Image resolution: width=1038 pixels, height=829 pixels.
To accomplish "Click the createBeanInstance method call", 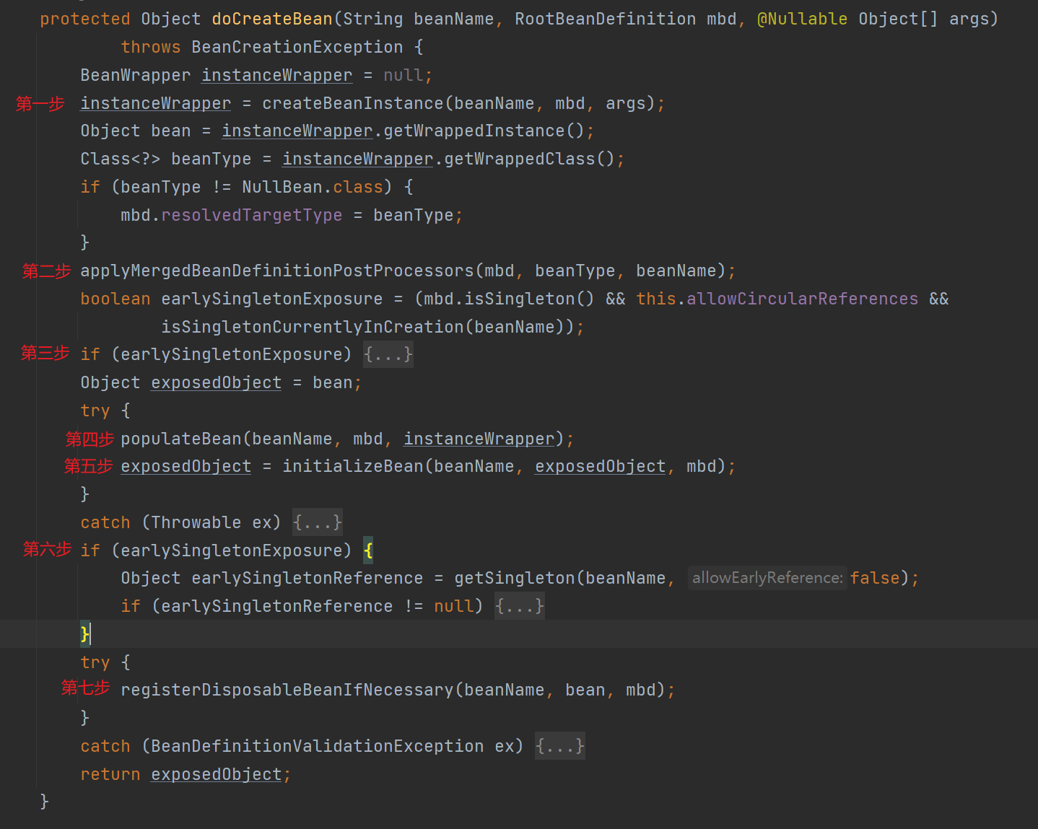I will (x=352, y=104).
